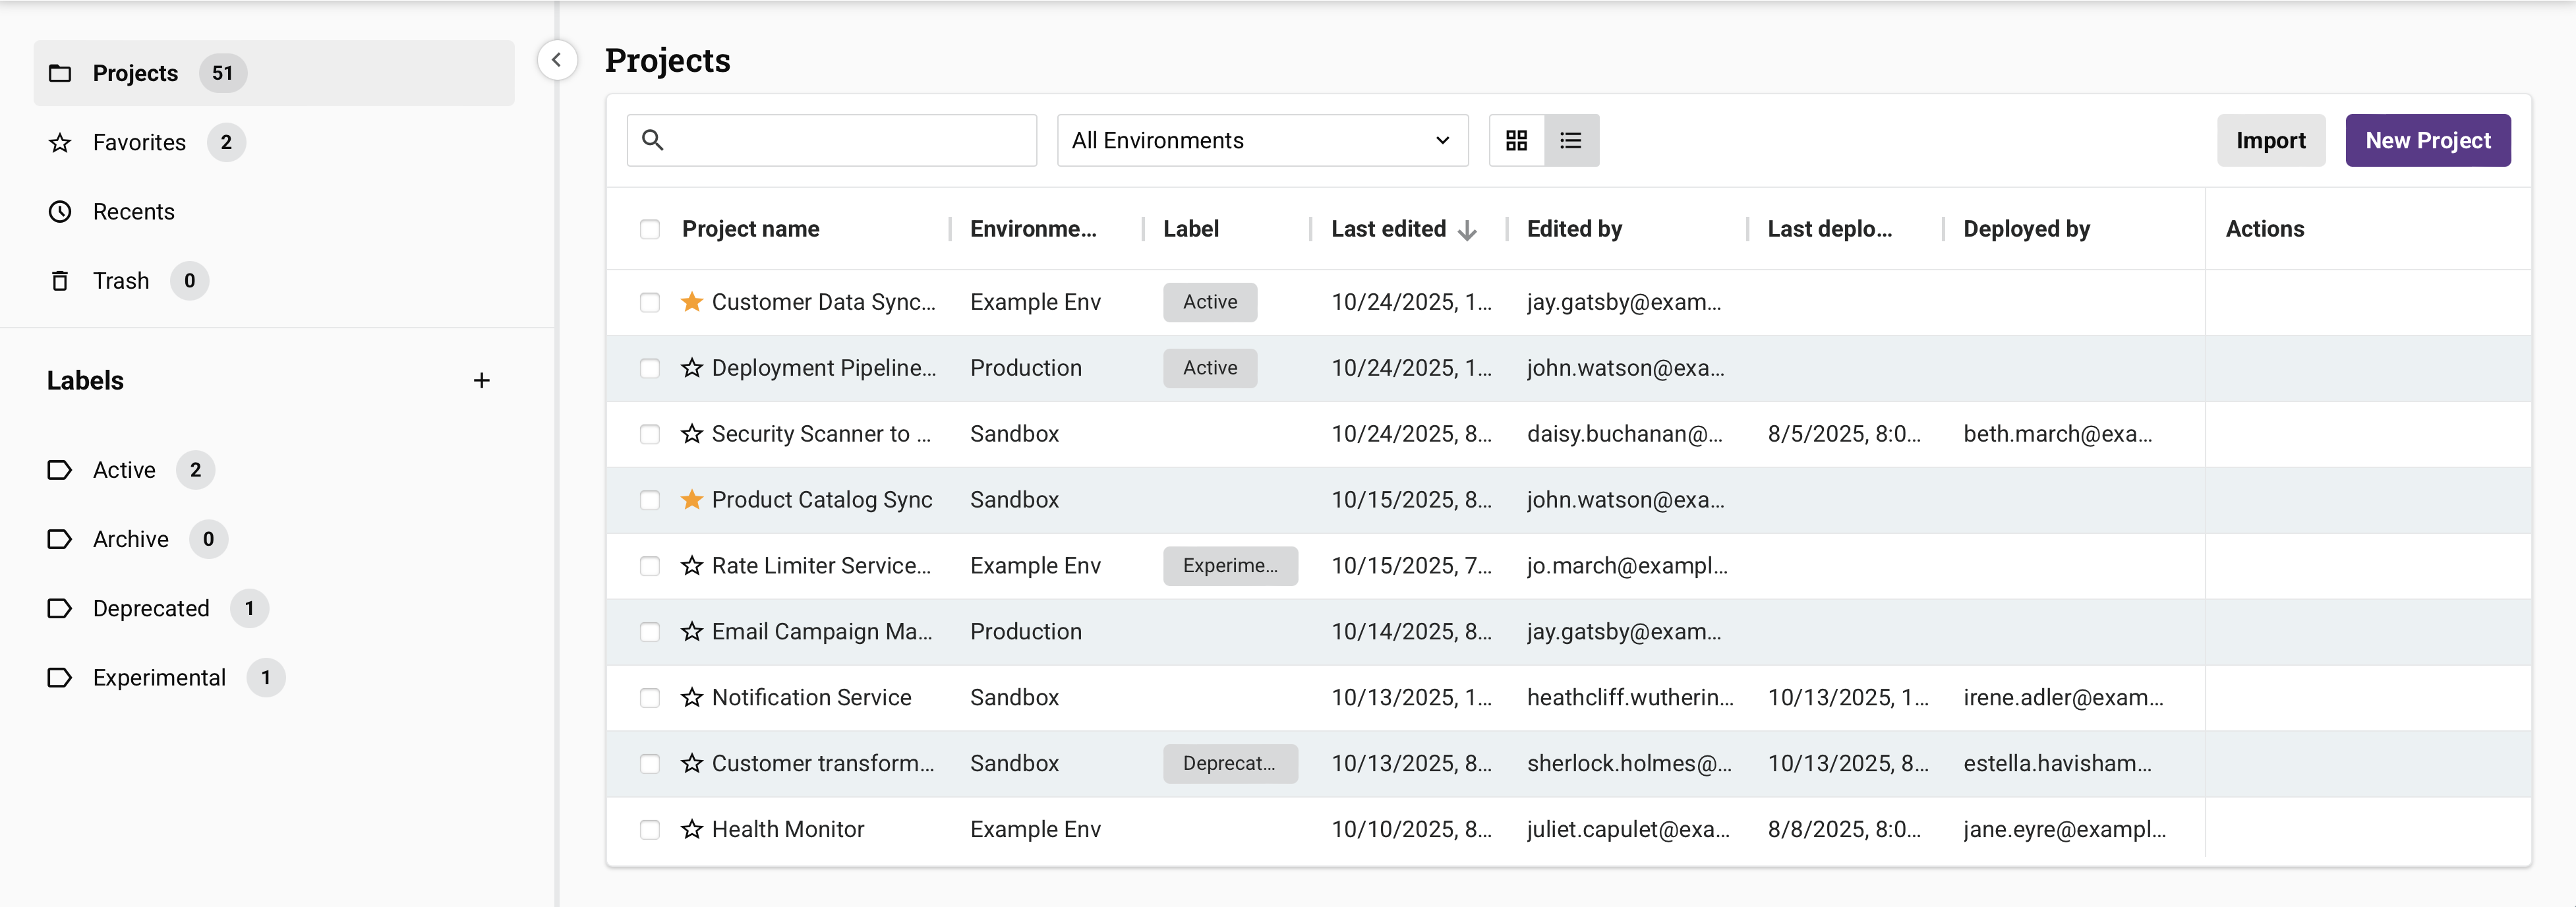Open the All Environments dropdown

point(1261,141)
